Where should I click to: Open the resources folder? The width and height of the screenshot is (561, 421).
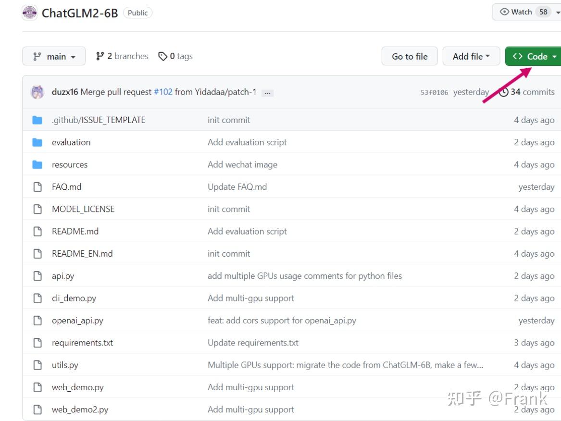coord(70,164)
